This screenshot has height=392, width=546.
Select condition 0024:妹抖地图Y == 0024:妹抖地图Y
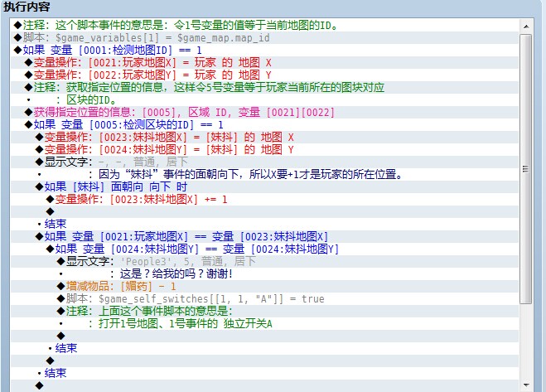click(264, 249)
